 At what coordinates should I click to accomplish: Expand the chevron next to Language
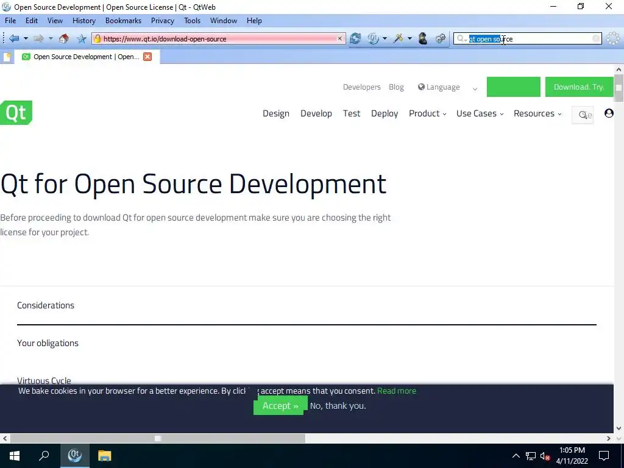click(x=475, y=88)
